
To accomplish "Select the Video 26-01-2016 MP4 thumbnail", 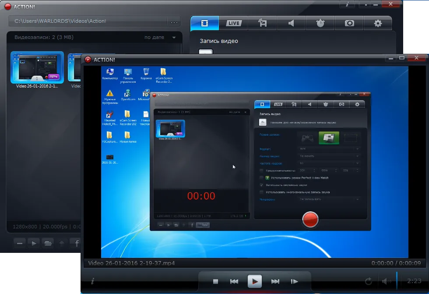I will click(37, 67).
